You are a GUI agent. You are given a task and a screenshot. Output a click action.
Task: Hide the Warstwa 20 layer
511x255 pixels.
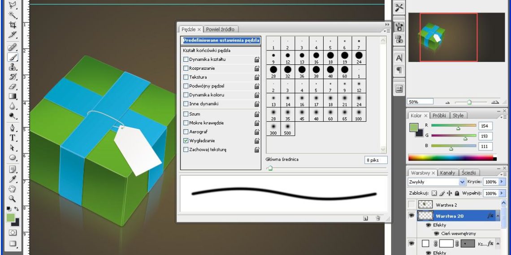pyautogui.click(x=411, y=216)
